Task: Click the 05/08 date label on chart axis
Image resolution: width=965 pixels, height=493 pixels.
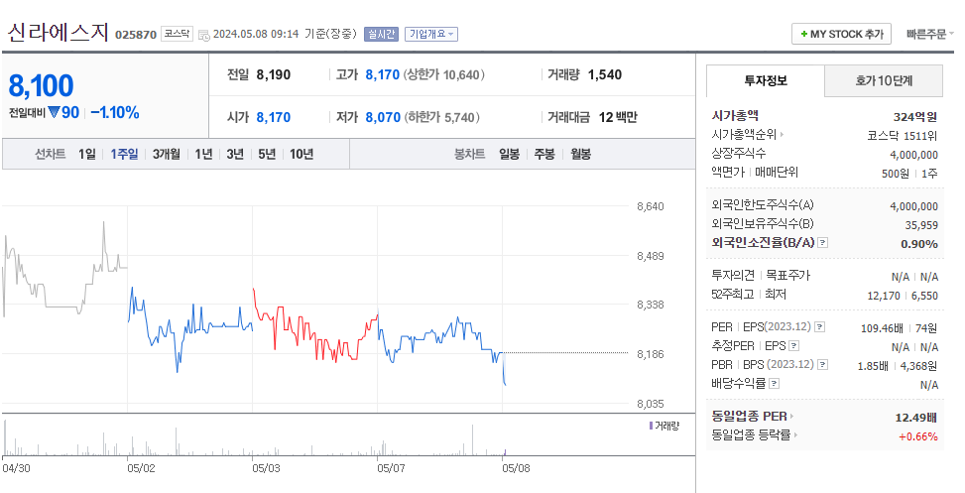Action: tap(516, 468)
